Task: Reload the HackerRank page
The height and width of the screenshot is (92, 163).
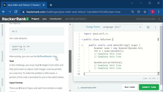Action: 16,12
